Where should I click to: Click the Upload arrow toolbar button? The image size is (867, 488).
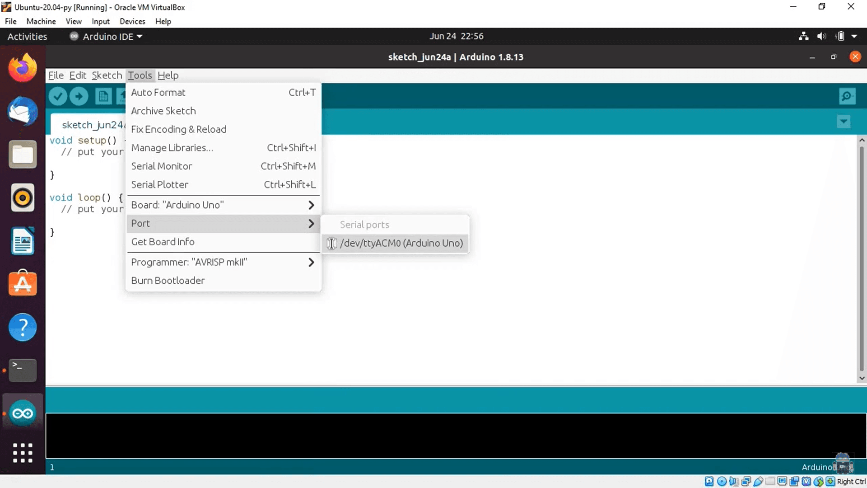pyautogui.click(x=79, y=96)
